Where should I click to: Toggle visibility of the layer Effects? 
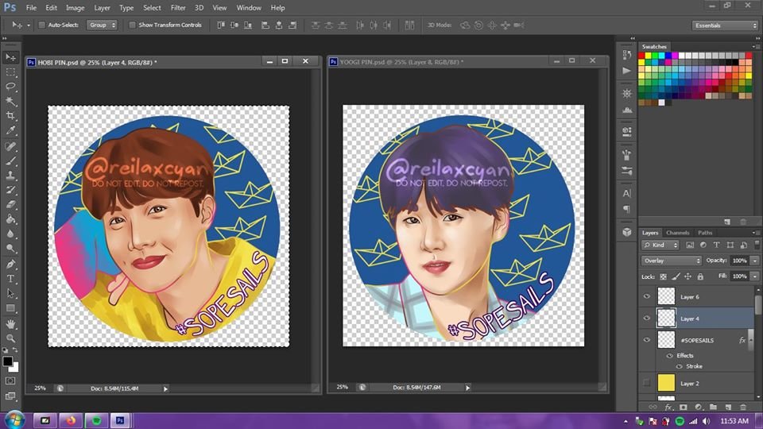tap(669, 356)
